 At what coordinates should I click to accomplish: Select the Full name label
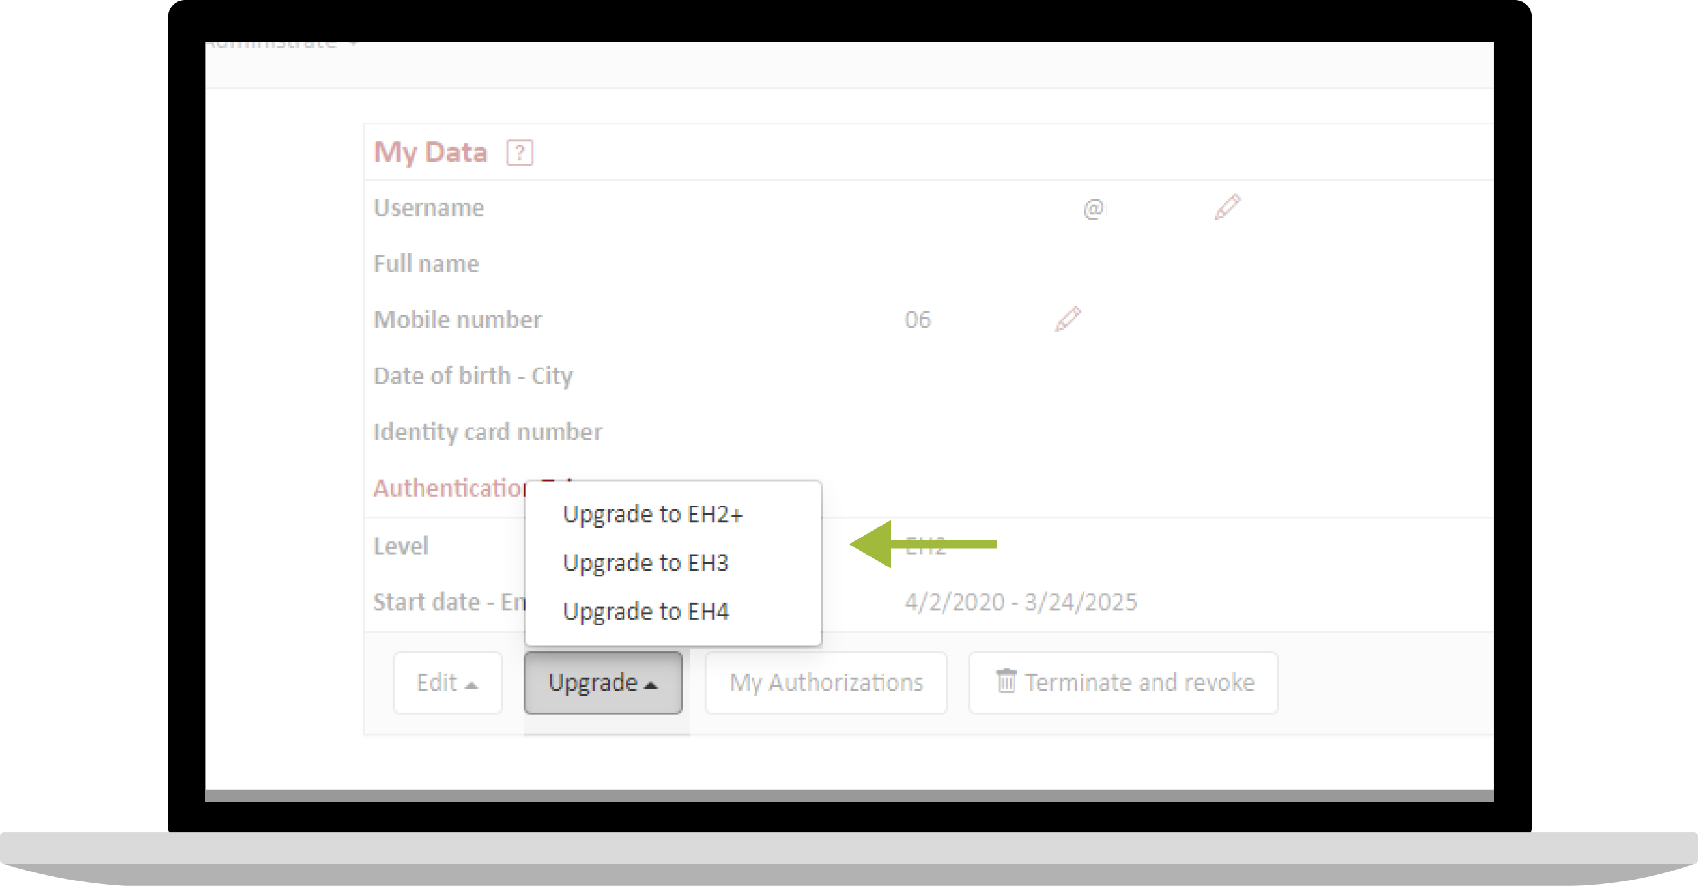coord(426,264)
